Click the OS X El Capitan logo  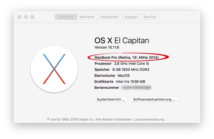click(54, 69)
